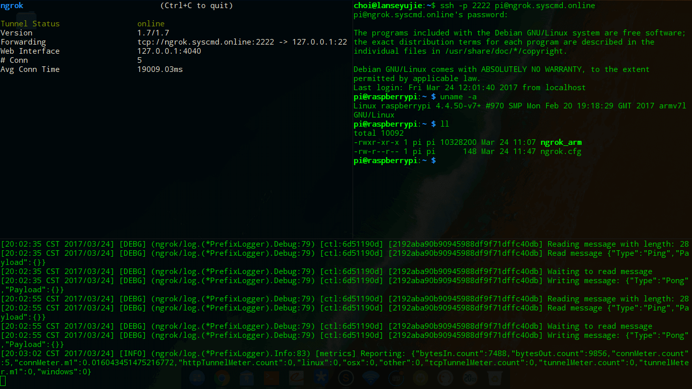Click the 'ngrok_arm' file name
This screenshot has height=389, width=692.
click(561, 142)
